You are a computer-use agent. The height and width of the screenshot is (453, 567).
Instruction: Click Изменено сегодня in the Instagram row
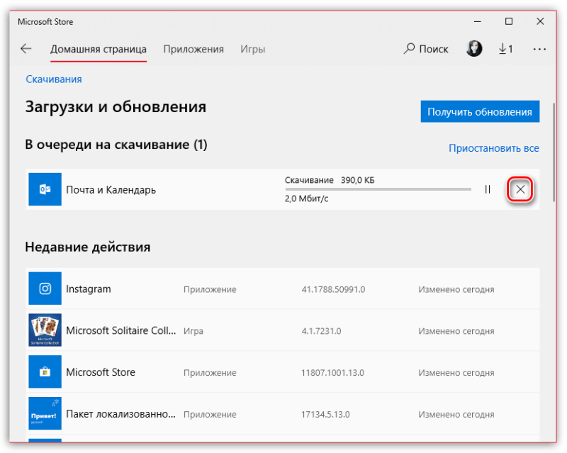pyautogui.click(x=456, y=289)
